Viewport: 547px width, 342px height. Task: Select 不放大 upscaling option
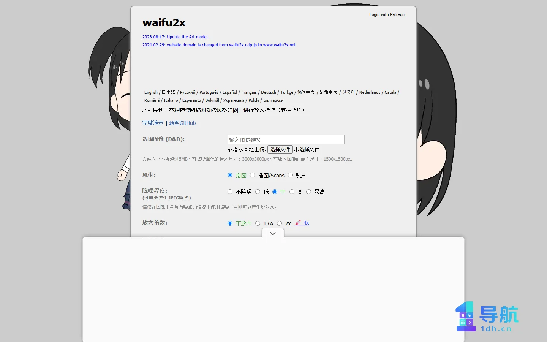coord(230,223)
